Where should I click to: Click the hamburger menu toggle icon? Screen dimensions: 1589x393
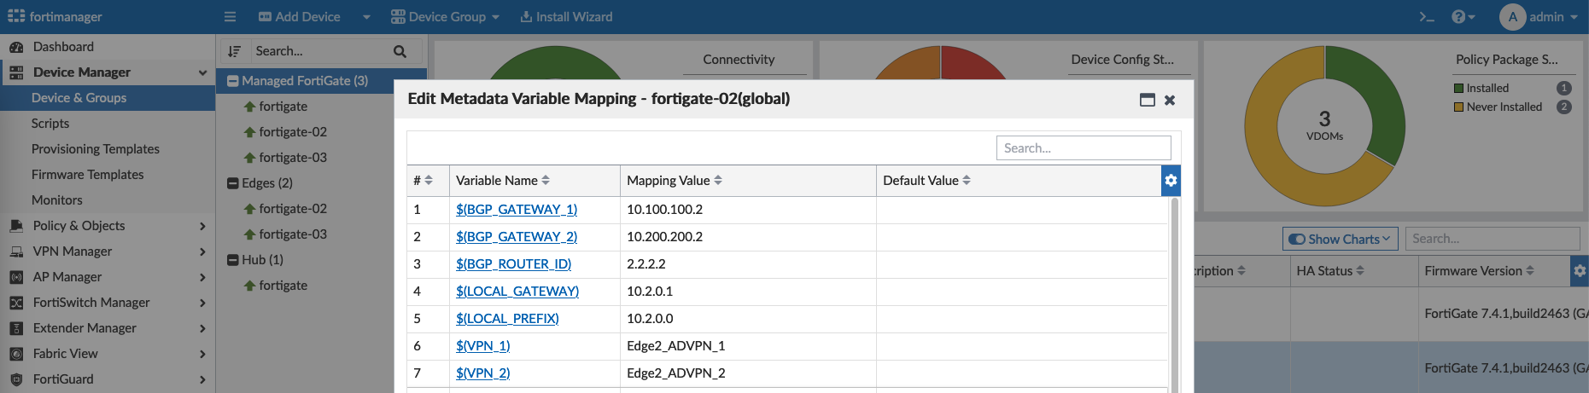tap(230, 17)
